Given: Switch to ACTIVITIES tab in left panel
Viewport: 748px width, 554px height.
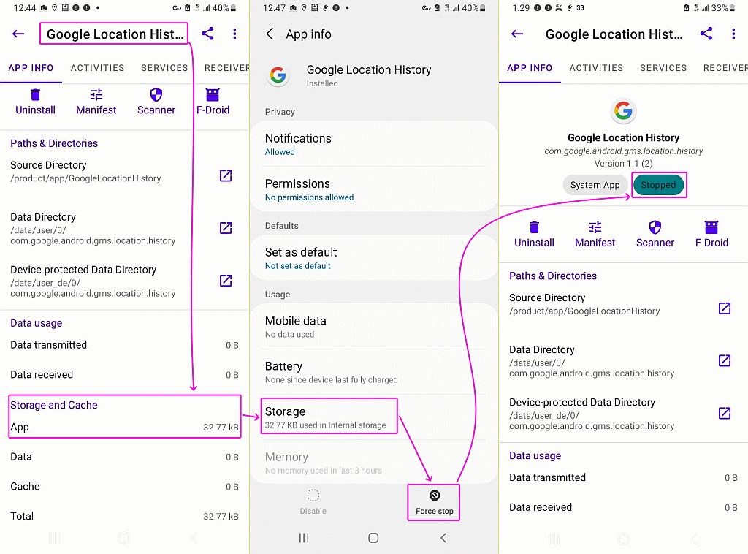Looking at the screenshot, I should (97, 68).
